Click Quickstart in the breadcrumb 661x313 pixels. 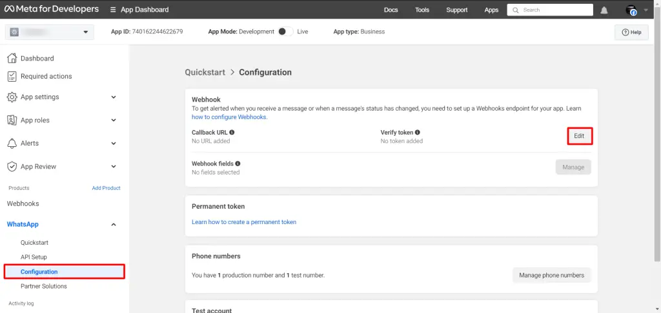click(205, 72)
